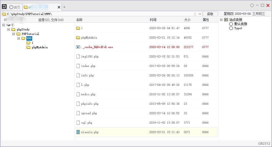Select the xiaoxin.php file name
This screenshot has width=272, height=147.
[x=90, y=132]
